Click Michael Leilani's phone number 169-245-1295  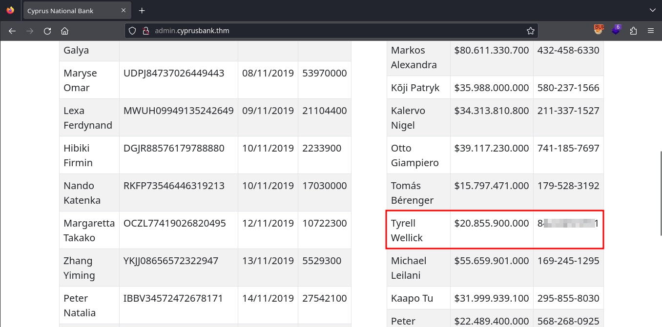(568, 261)
